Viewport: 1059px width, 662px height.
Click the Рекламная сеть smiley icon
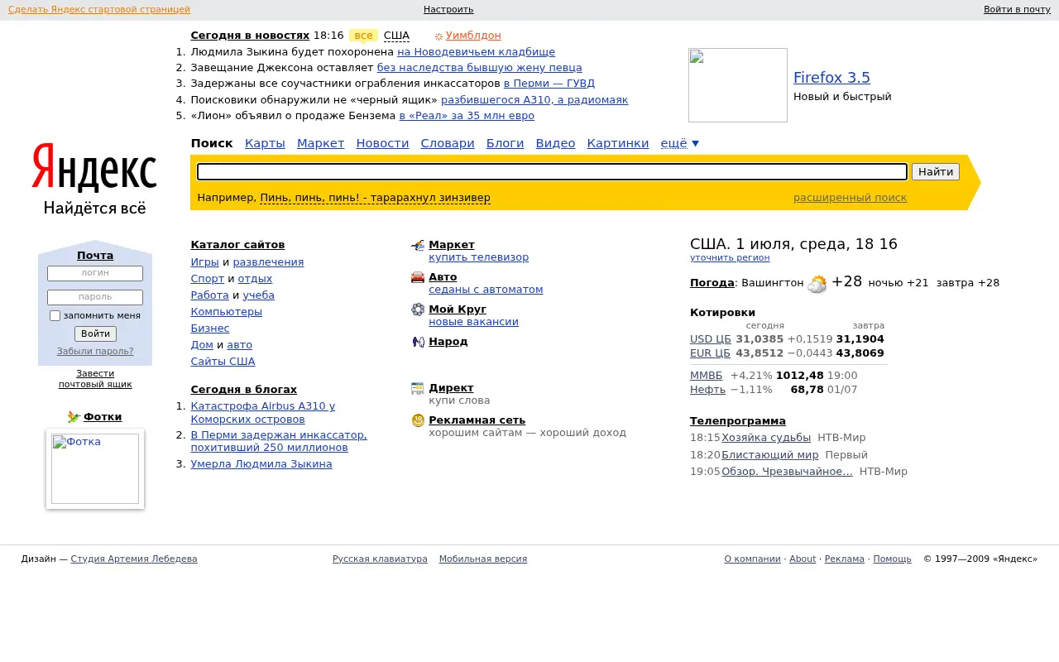(x=418, y=420)
